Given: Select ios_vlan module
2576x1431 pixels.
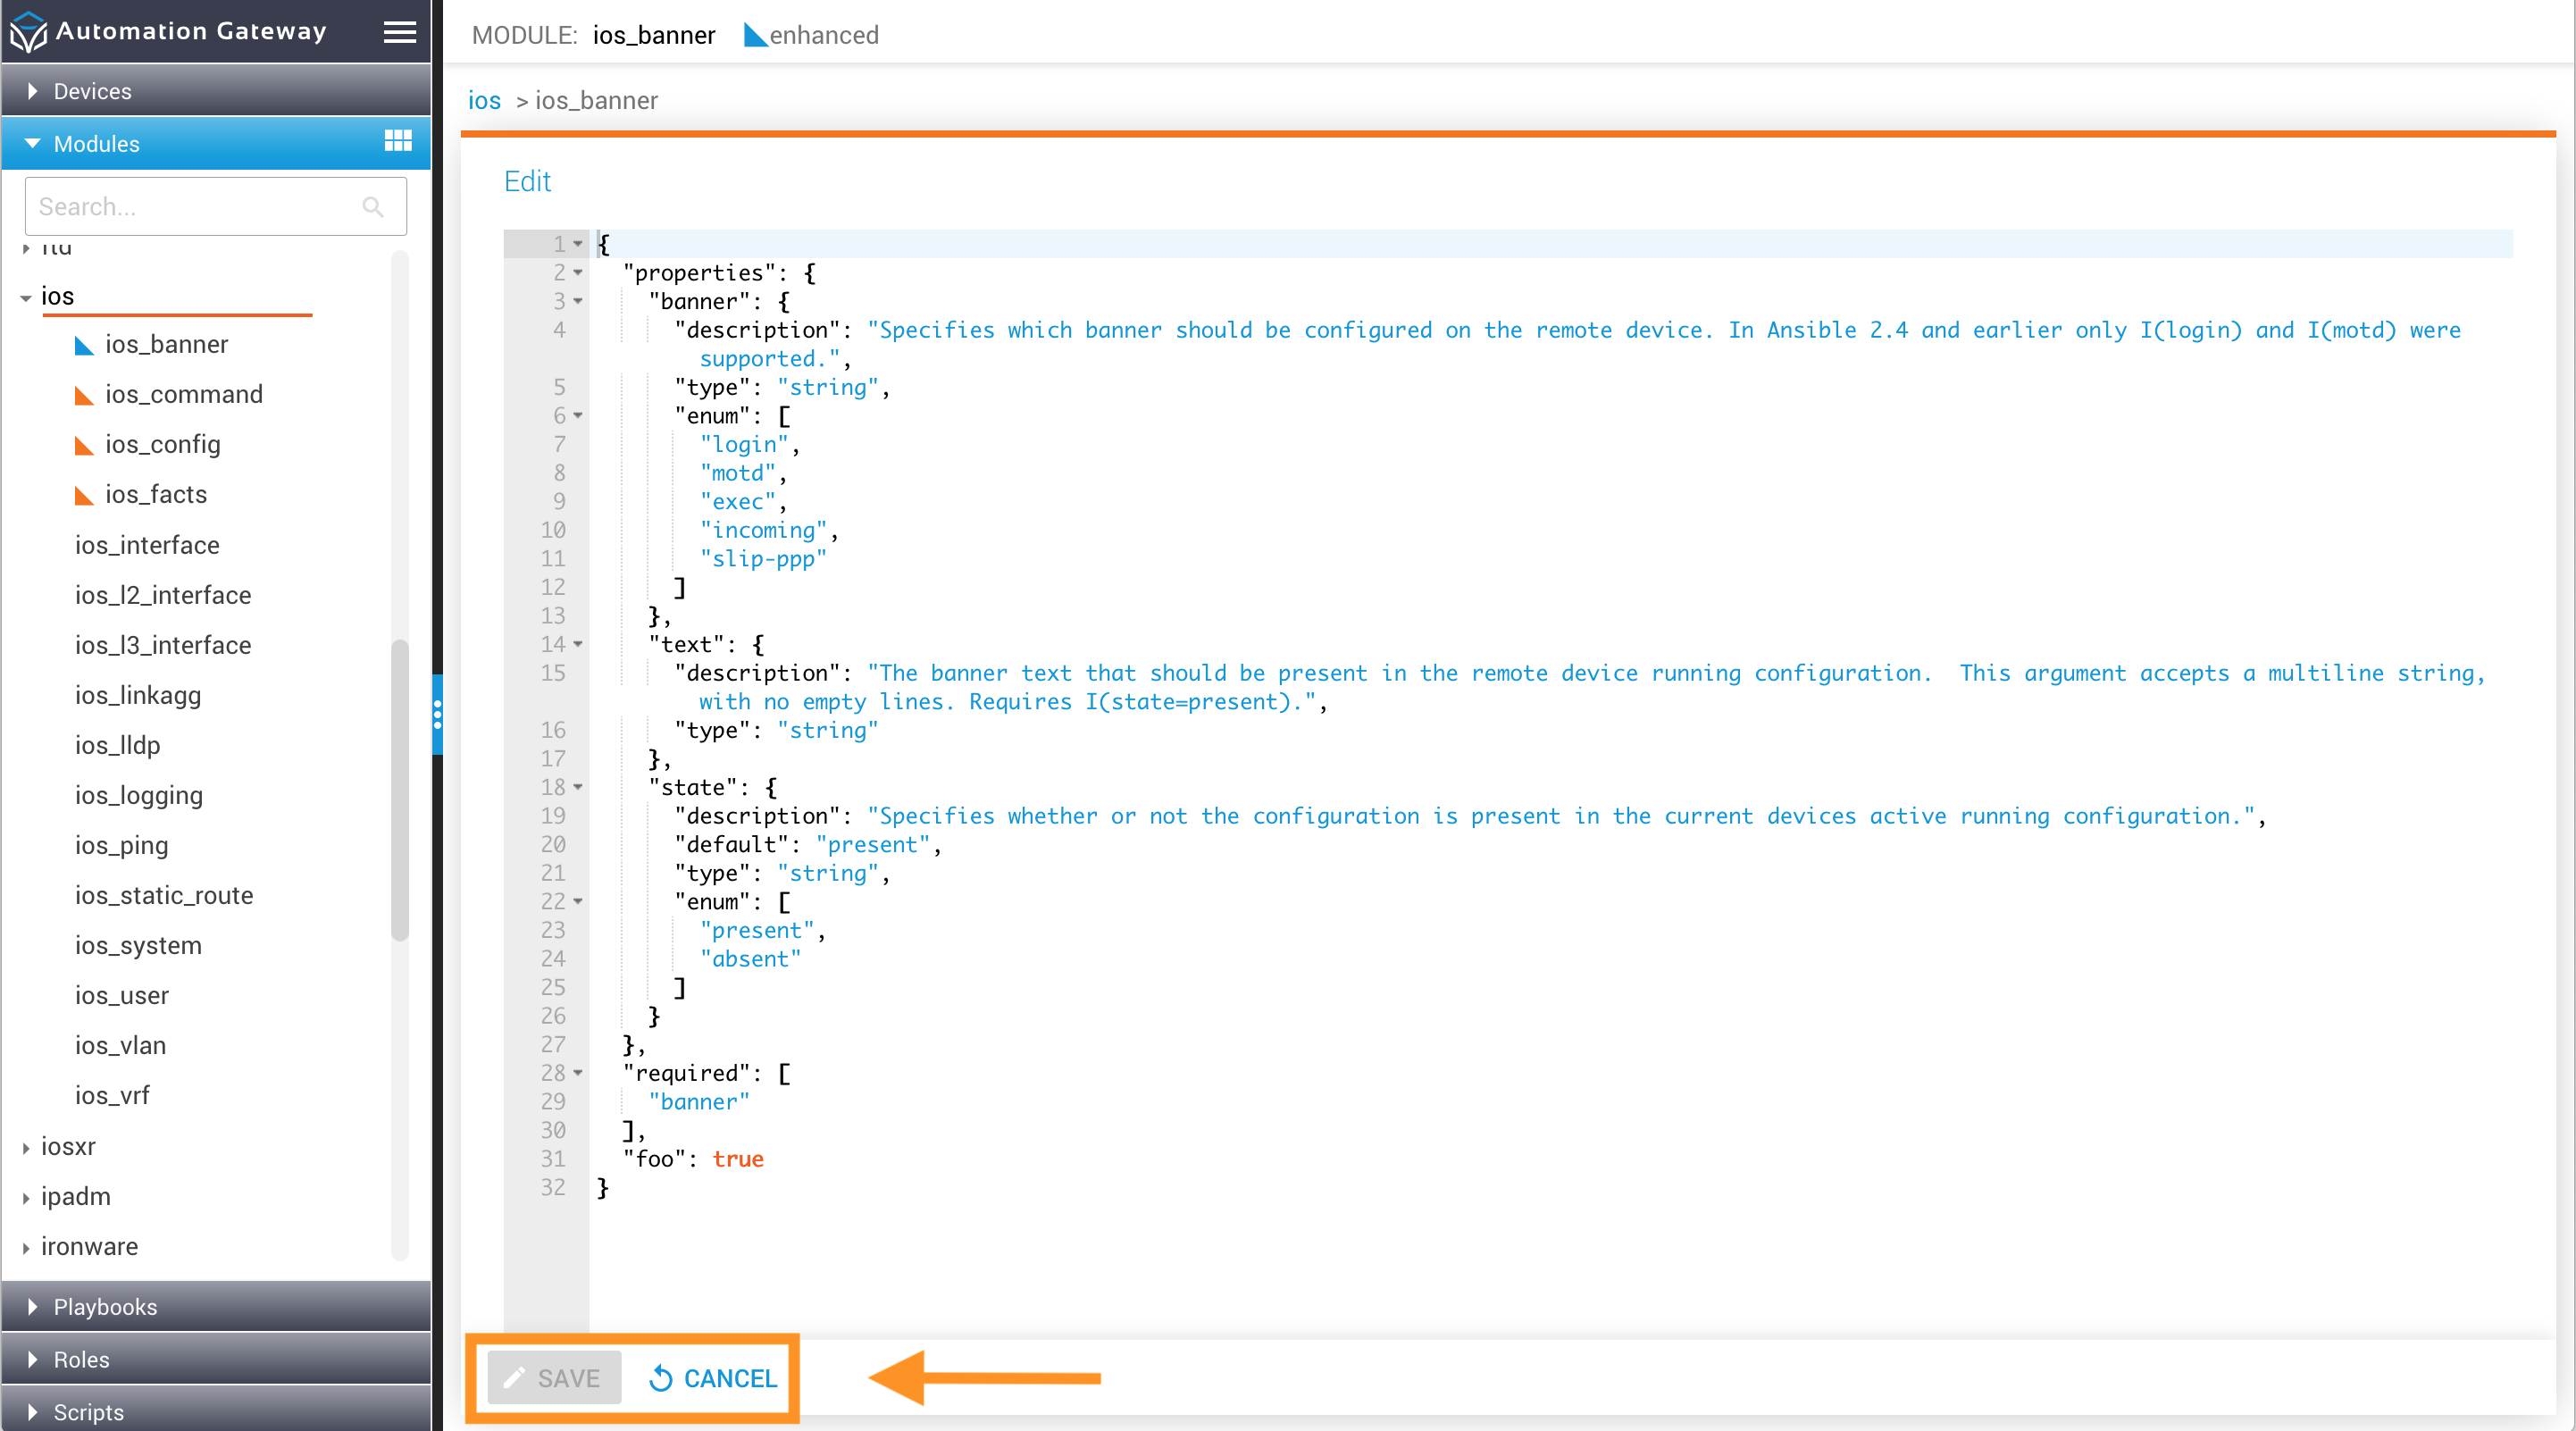Looking at the screenshot, I should [x=120, y=1046].
